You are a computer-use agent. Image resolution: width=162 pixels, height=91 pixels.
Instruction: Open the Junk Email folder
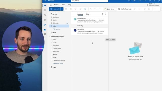(59, 52)
